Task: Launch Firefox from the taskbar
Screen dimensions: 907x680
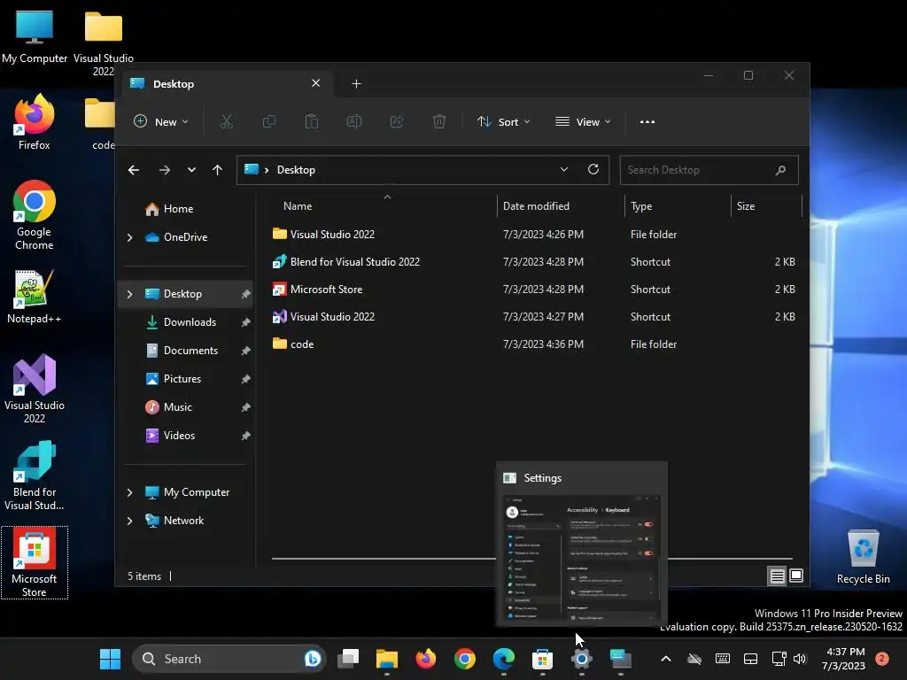Action: click(426, 659)
